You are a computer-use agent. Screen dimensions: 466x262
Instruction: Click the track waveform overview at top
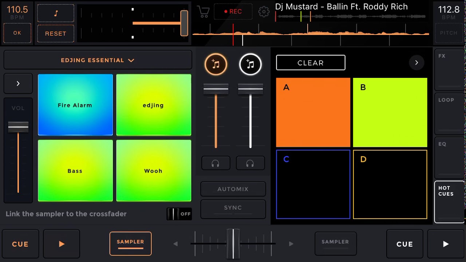click(351, 16)
